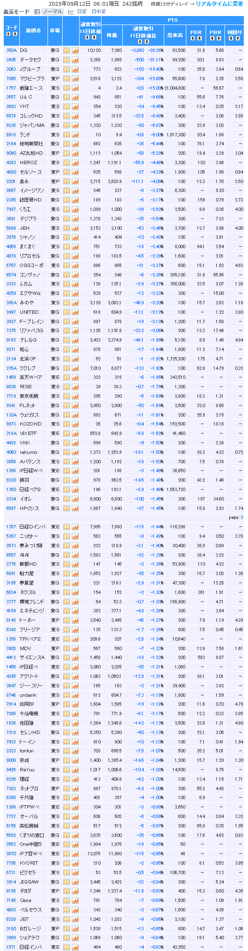Open the chart icon for HEROZ row

[x=75, y=163]
